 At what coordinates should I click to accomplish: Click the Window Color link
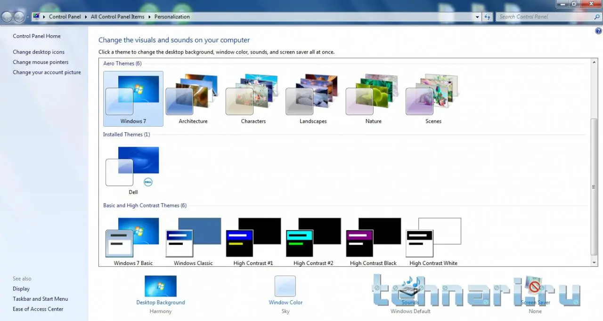(285, 303)
